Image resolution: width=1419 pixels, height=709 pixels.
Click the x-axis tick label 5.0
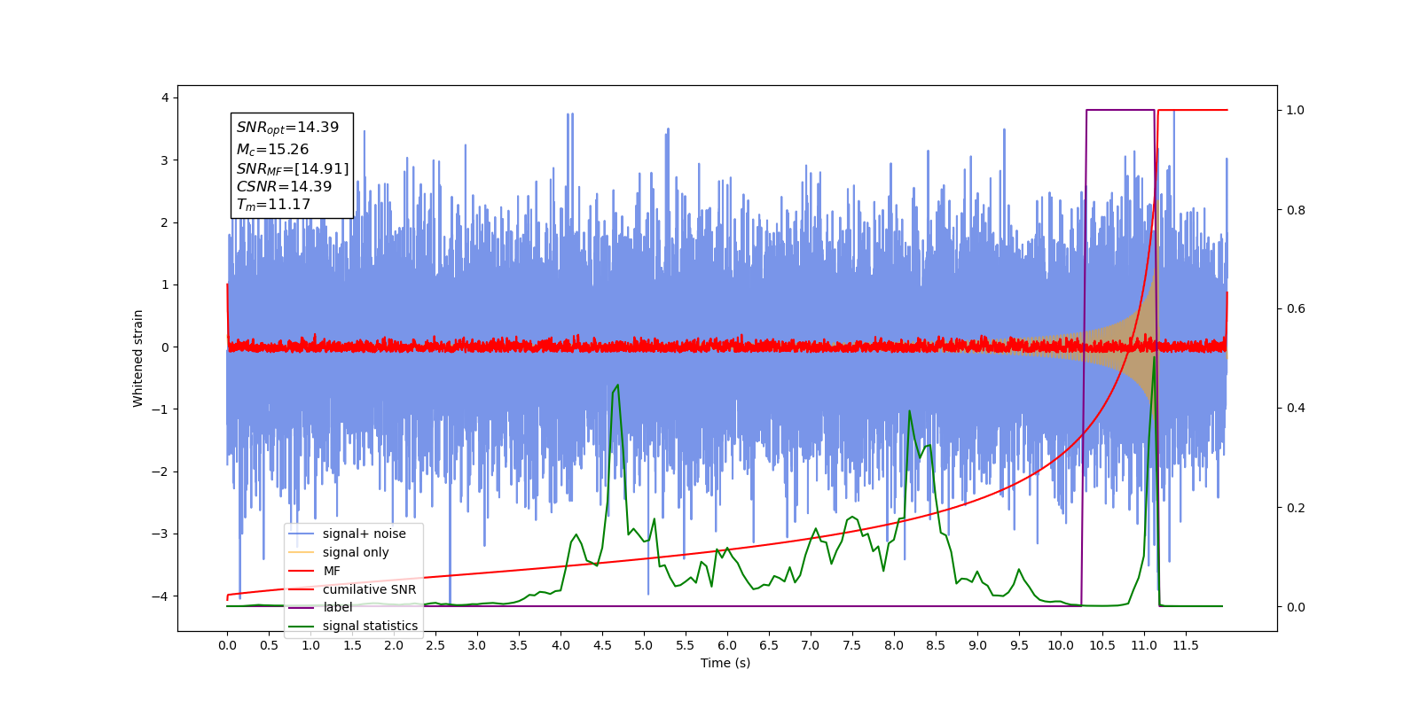pos(644,645)
